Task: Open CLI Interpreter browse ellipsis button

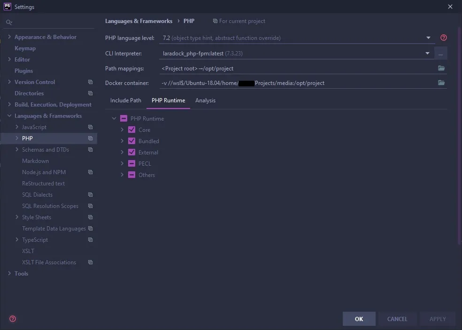Action: coord(440,54)
